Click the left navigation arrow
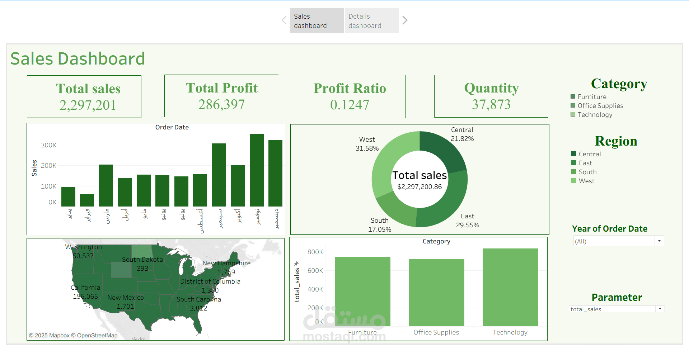This screenshot has width=689, height=351. [284, 20]
